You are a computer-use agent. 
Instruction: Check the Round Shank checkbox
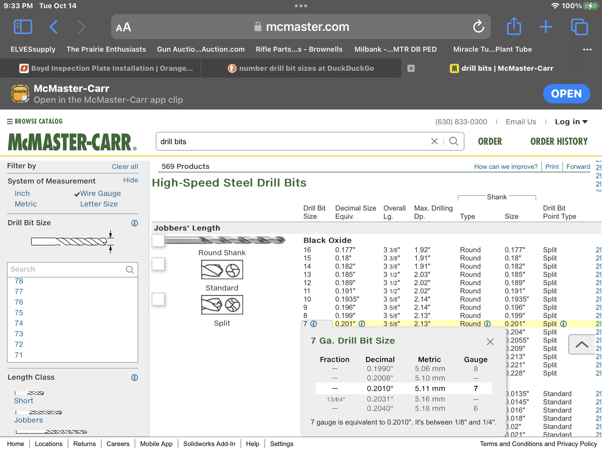click(x=158, y=240)
